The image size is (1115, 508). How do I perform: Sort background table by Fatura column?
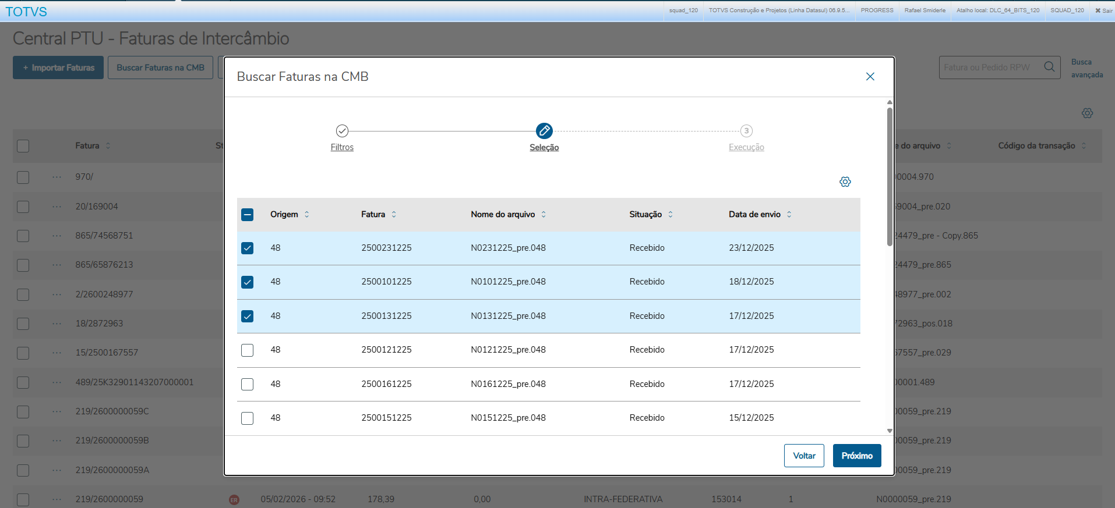[108, 146]
